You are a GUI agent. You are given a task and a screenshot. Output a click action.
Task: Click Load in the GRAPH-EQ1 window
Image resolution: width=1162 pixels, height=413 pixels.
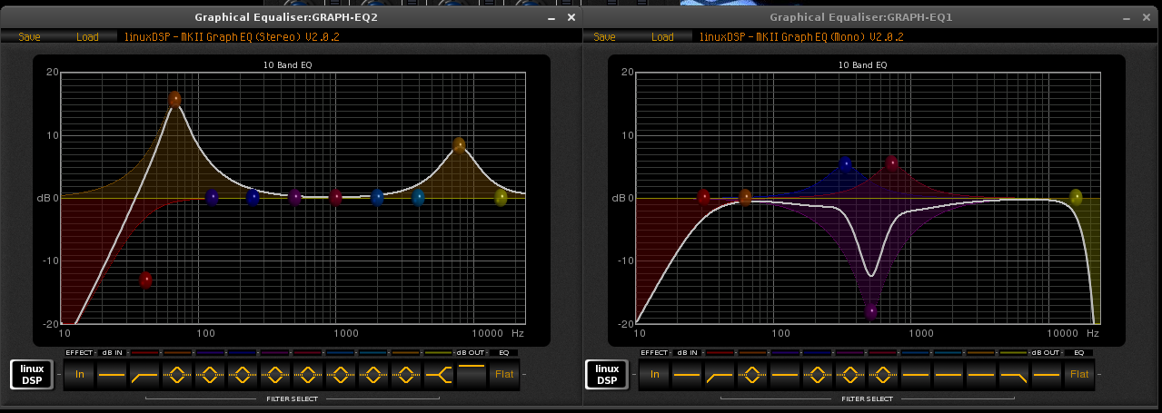pos(662,37)
